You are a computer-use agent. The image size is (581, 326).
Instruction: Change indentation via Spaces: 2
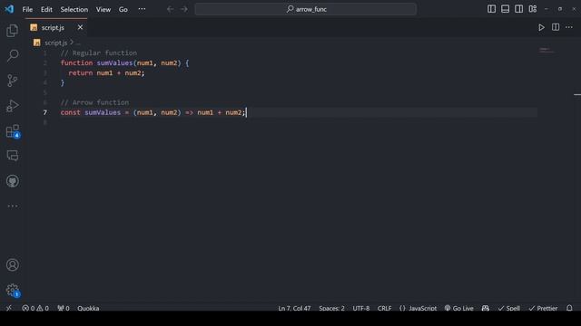coord(331,308)
